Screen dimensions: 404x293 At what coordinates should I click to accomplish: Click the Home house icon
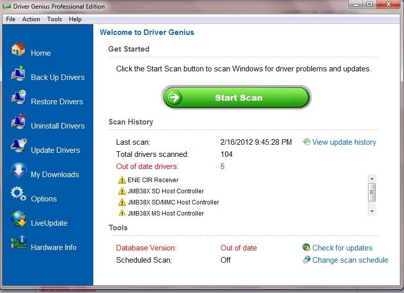pos(18,49)
